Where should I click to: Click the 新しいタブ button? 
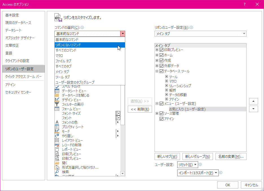[167, 157]
